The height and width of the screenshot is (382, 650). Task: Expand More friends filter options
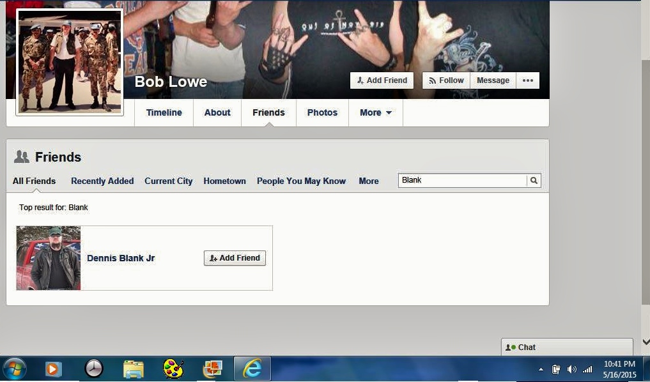pos(369,181)
